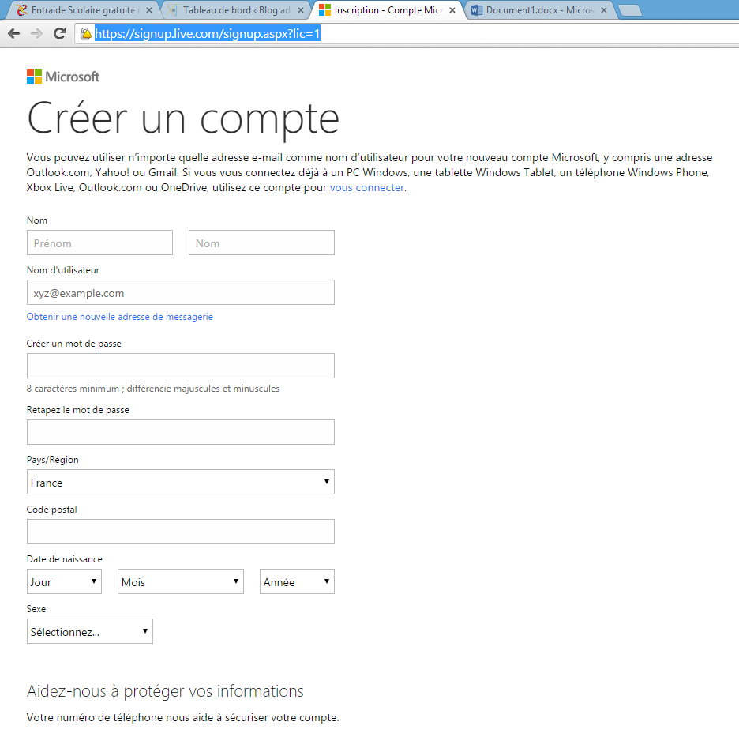739x737 pixels.
Task: Open a new browser tab
Action: 629,10
